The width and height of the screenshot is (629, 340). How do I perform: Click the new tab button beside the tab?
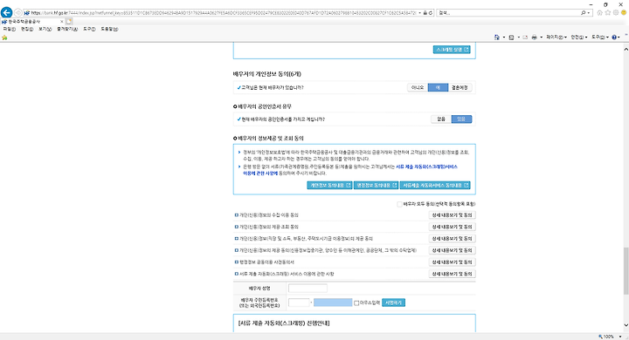tap(69, 21)
